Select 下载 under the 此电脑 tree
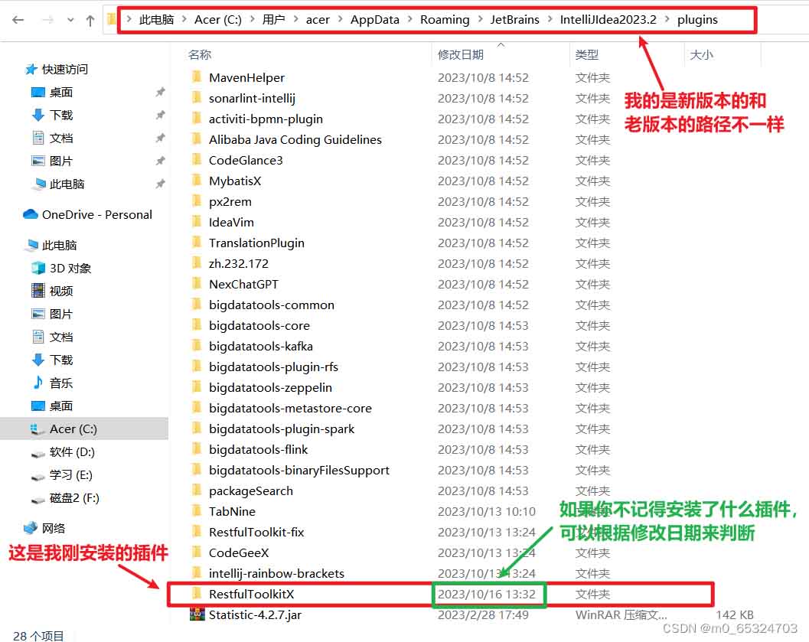This screenshot has height=642, width=809. coord(61,360)
